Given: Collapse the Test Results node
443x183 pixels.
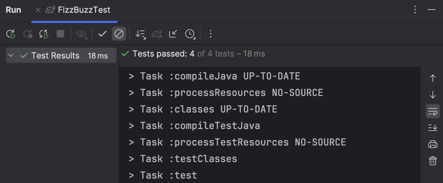Looking at the screenshot, I should point(11,55).
